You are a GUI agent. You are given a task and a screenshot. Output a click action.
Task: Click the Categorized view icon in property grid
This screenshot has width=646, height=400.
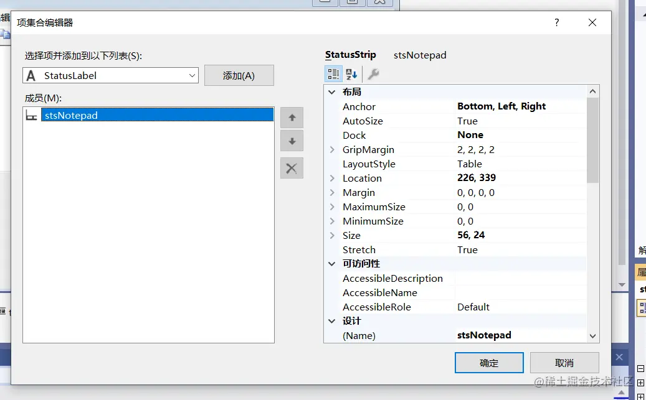333,74
